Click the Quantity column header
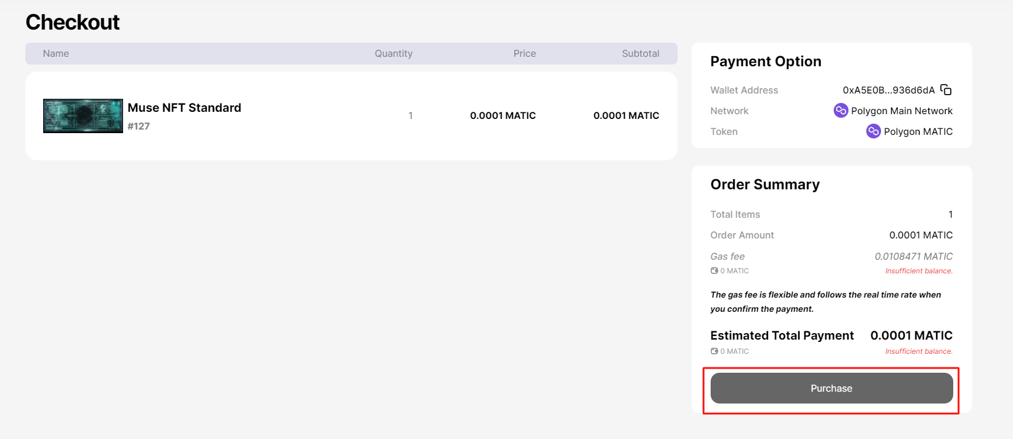Image resolution: width=1013 pixels, height=439 pixels. 393,53
